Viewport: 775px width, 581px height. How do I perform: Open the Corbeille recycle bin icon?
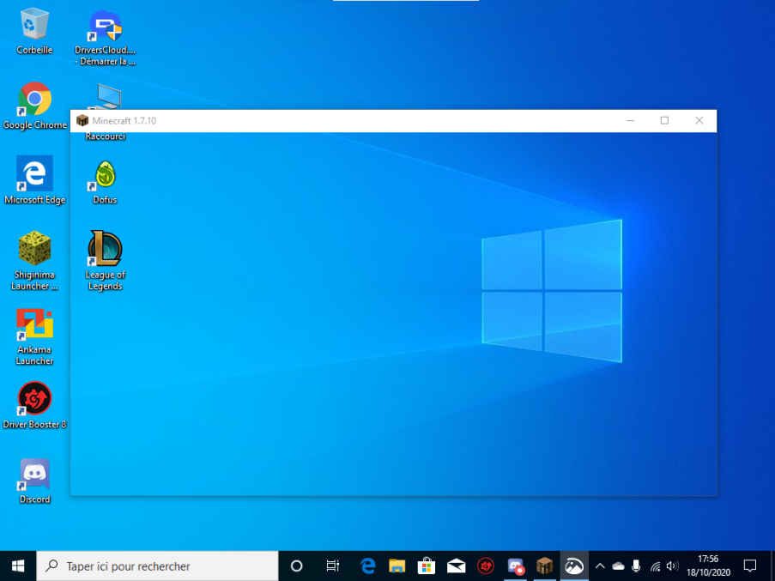(34, 31)
